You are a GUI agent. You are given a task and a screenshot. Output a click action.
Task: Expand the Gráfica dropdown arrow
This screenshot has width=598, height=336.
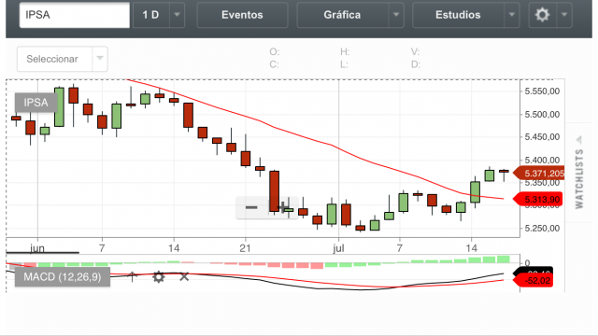pyautogui.click(x=396, y=15)
